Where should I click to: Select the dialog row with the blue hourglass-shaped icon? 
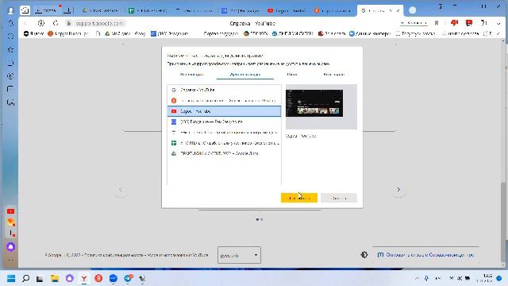point(224,122)
